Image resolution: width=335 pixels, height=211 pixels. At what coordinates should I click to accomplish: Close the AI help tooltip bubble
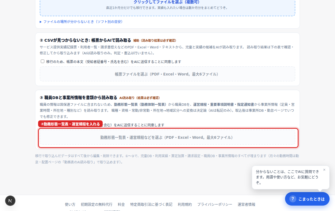pos(324,170)
